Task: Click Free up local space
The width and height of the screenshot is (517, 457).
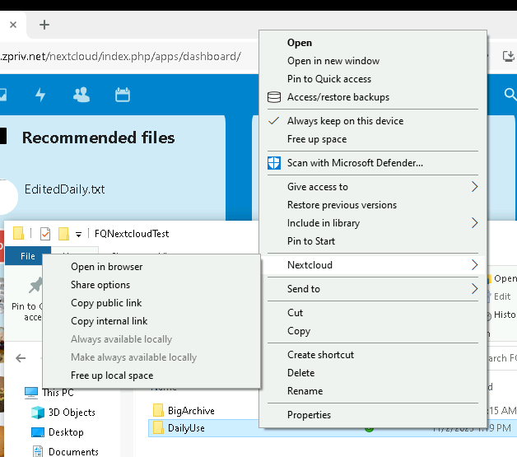Action: click(112, 375)
